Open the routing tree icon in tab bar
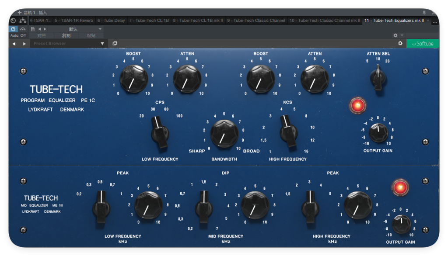Image resolution: width=448 pixels, height=256 pixels. tap(23, 21)
